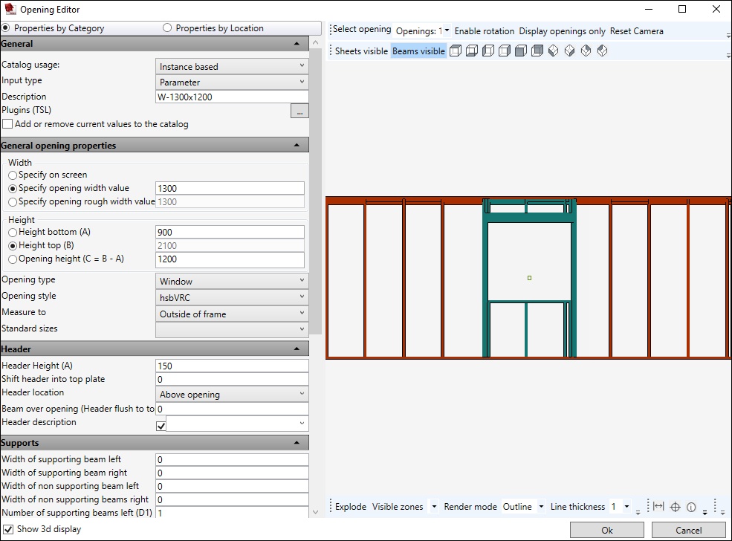Choose Specify opening width value option

coord(13,189)
